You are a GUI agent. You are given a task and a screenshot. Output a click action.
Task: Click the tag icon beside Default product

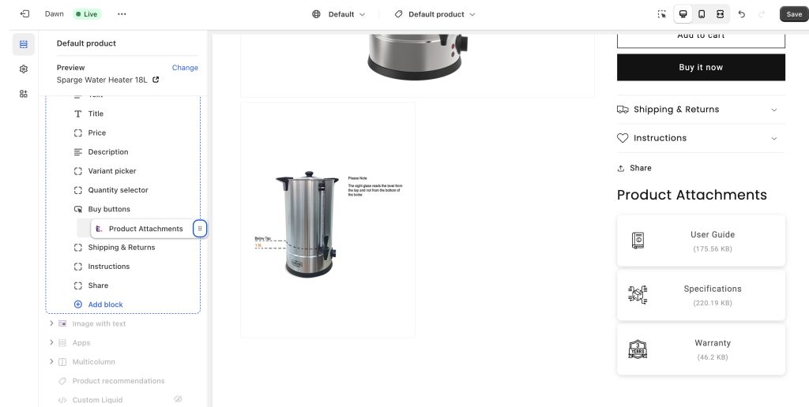tap(398, 14)
